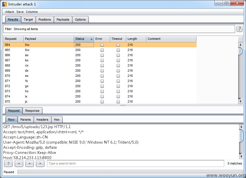Image resolution: width=246 pixels, height=178 pixels.
Task: Sort by the Error column header
Action: (x=102, y=39)
